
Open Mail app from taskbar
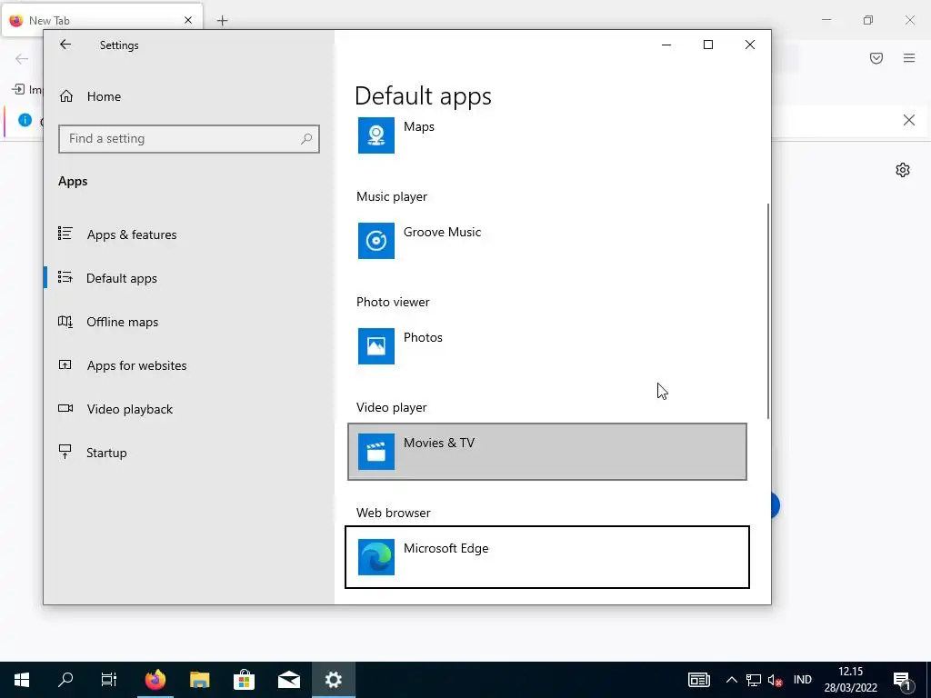pyautogui.click(x=289, y=680)
